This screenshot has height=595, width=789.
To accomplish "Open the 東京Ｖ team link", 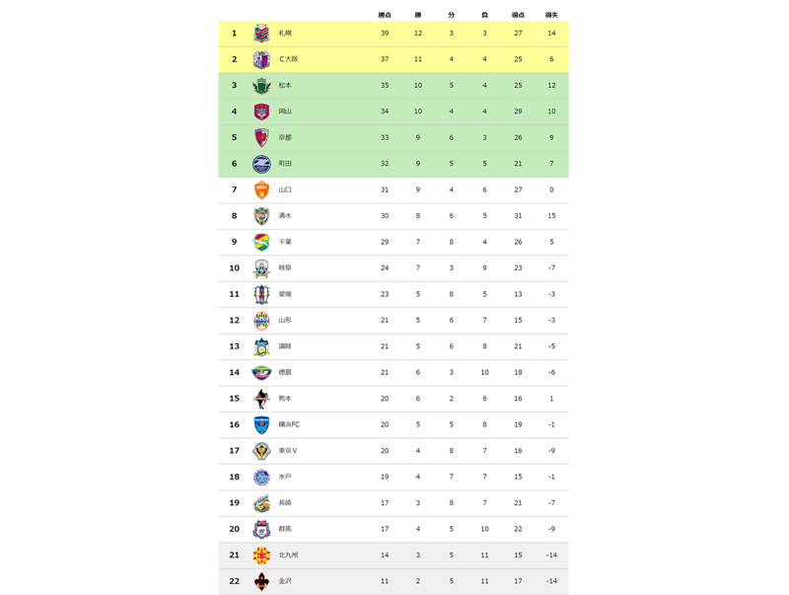I will pos(288,451).
